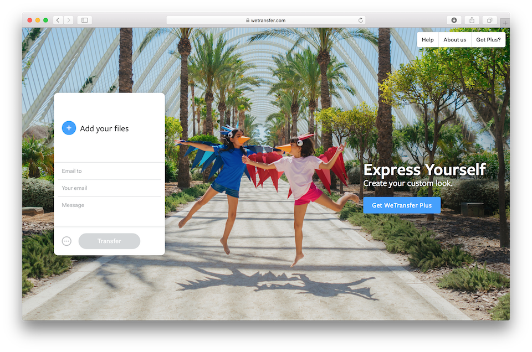Screen dimensions: 532x352
Task: Reload the page with refresh icon
Action: click(360, 20)
